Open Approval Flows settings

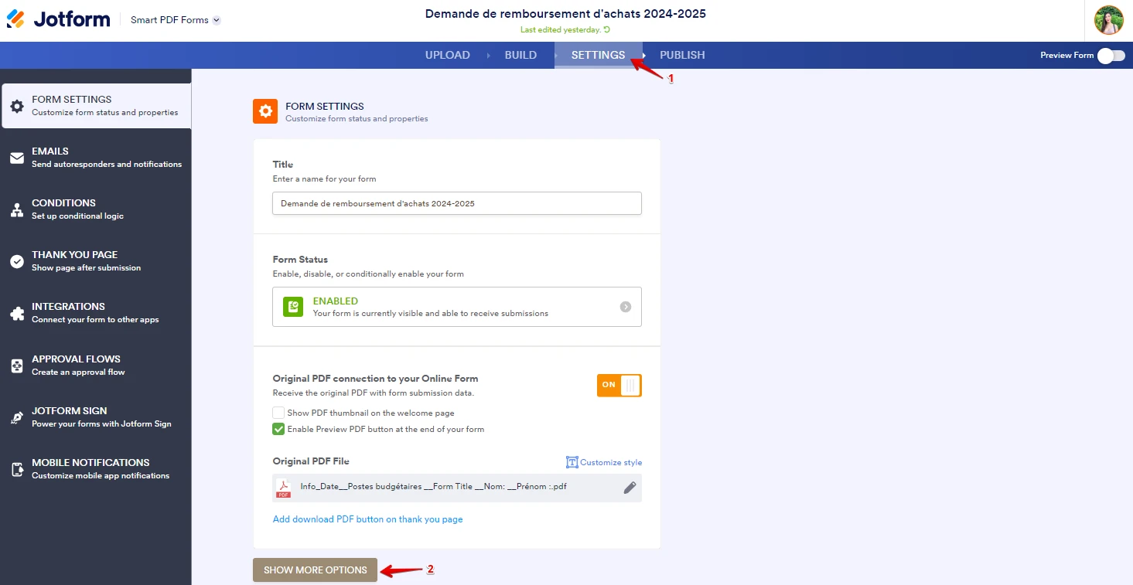click(77, 365)
